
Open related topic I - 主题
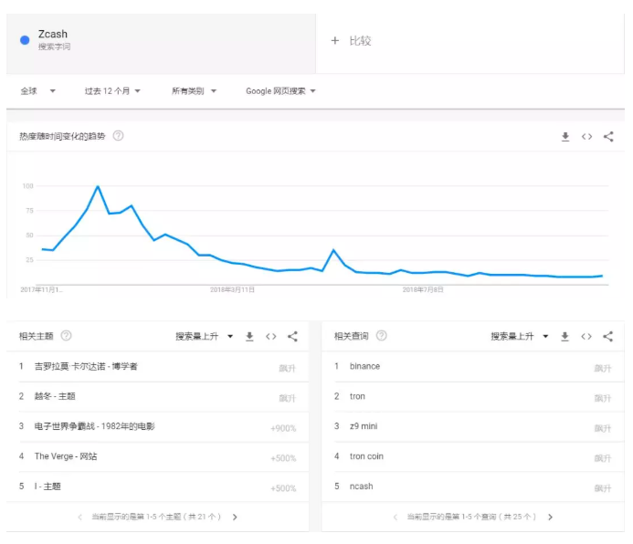coord(47,486)
